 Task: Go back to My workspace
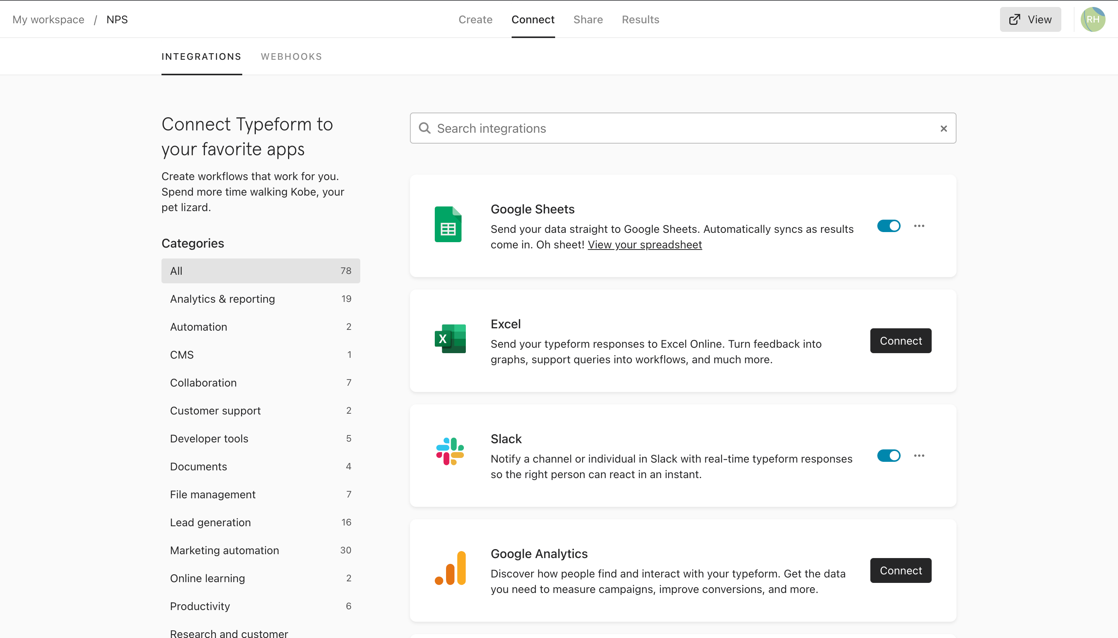[48, 19]
